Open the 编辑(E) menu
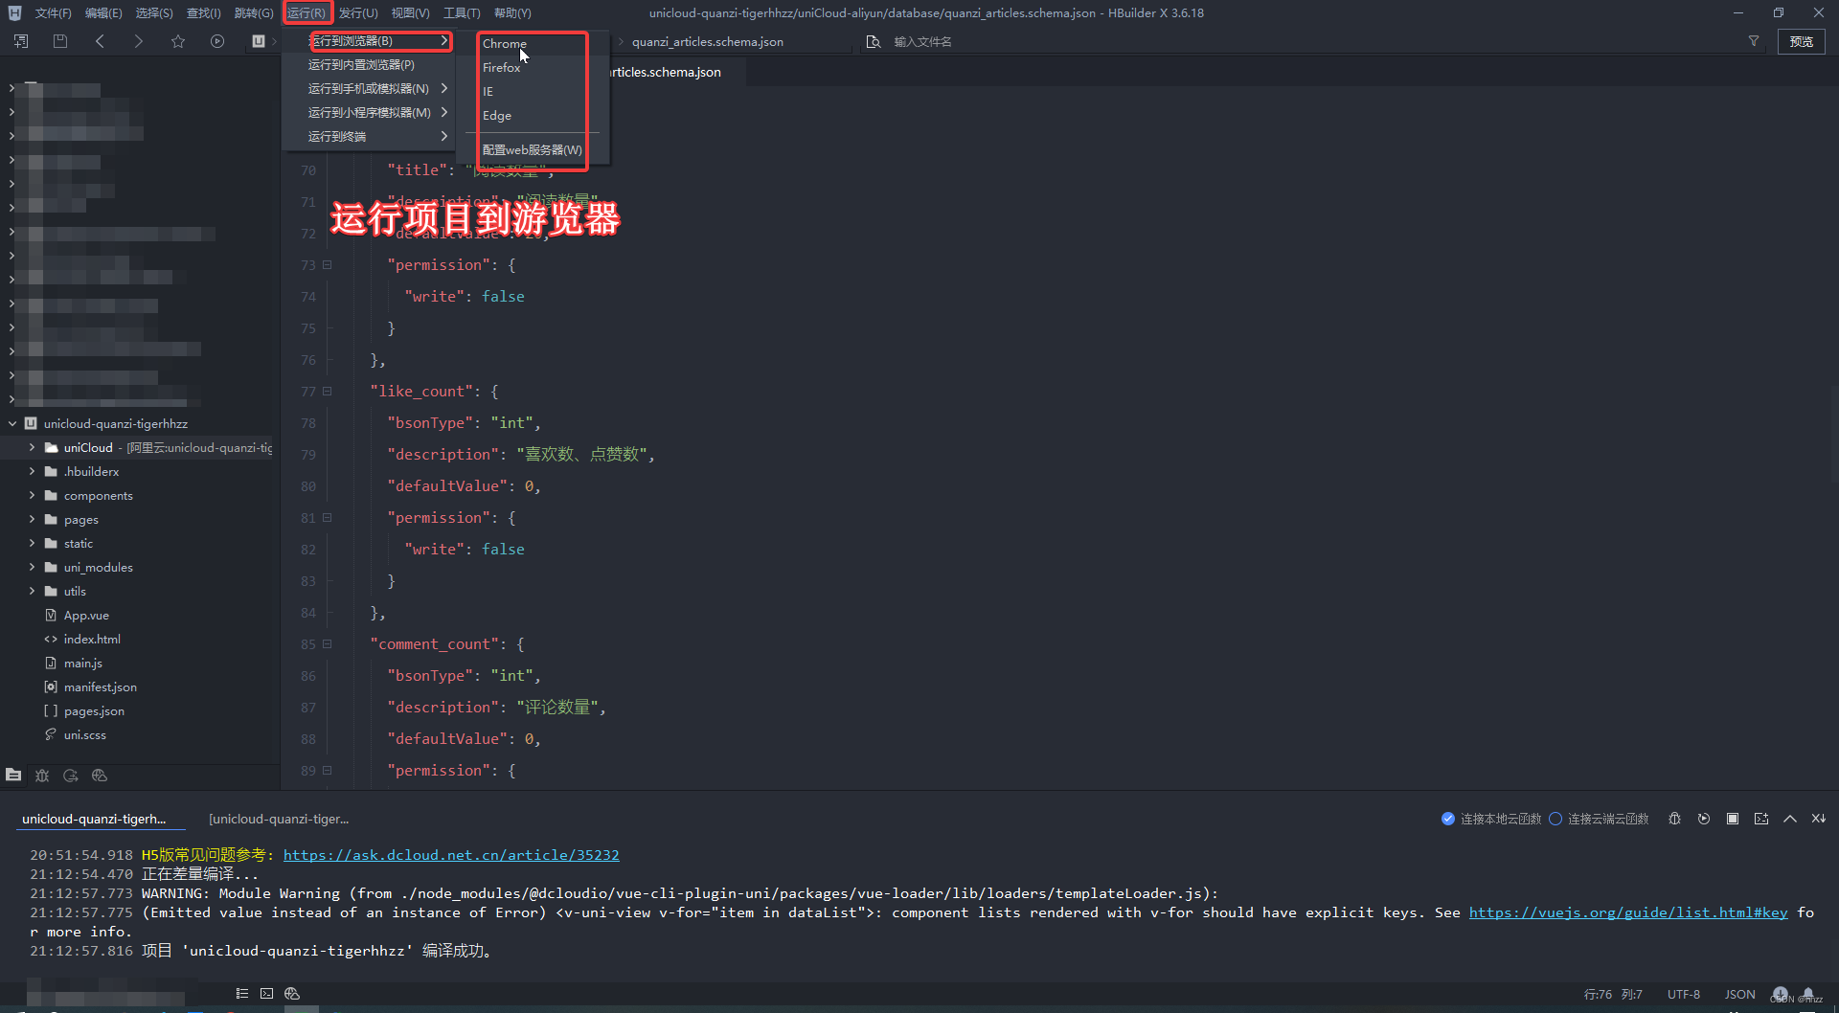Screen dimensions: 1839x1013 point(103,12)
